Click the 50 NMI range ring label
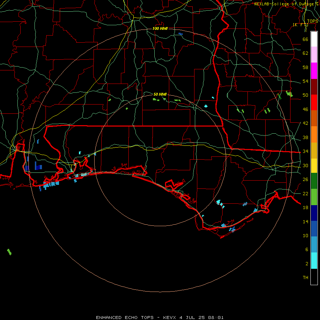Viewport: 320px width, 320px height. pos(160,94)
